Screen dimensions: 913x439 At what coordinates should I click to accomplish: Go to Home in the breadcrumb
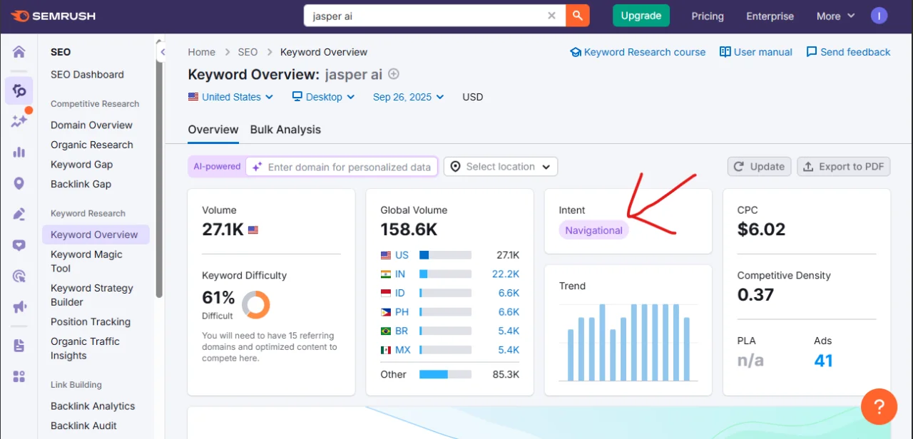point(202,52)
